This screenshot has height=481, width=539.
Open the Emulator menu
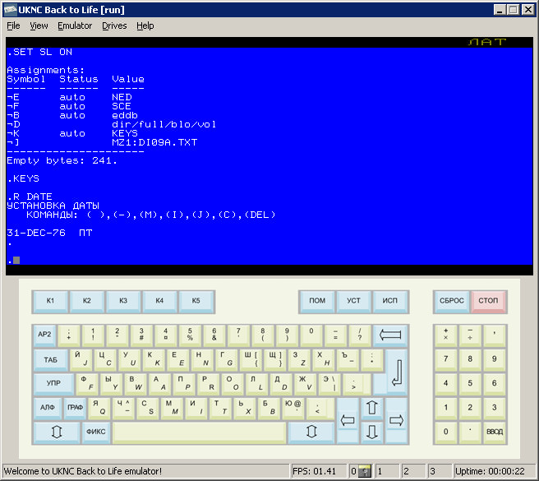(75, 25)
